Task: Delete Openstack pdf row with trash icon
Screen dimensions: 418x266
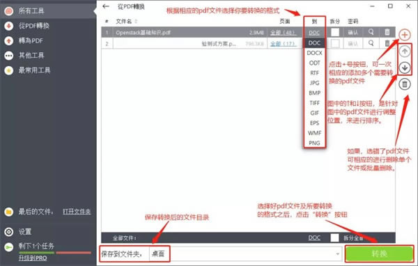Action: [387, 32]
